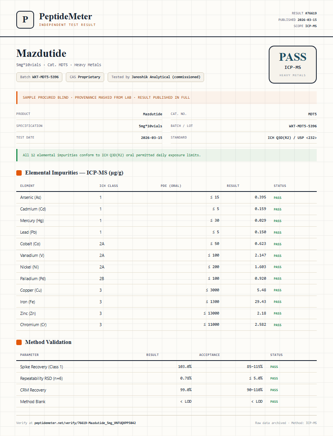This screenshot has width=333, height=436.
Task: Click the Lead (Pb) row label
Action: pos(28,232)
